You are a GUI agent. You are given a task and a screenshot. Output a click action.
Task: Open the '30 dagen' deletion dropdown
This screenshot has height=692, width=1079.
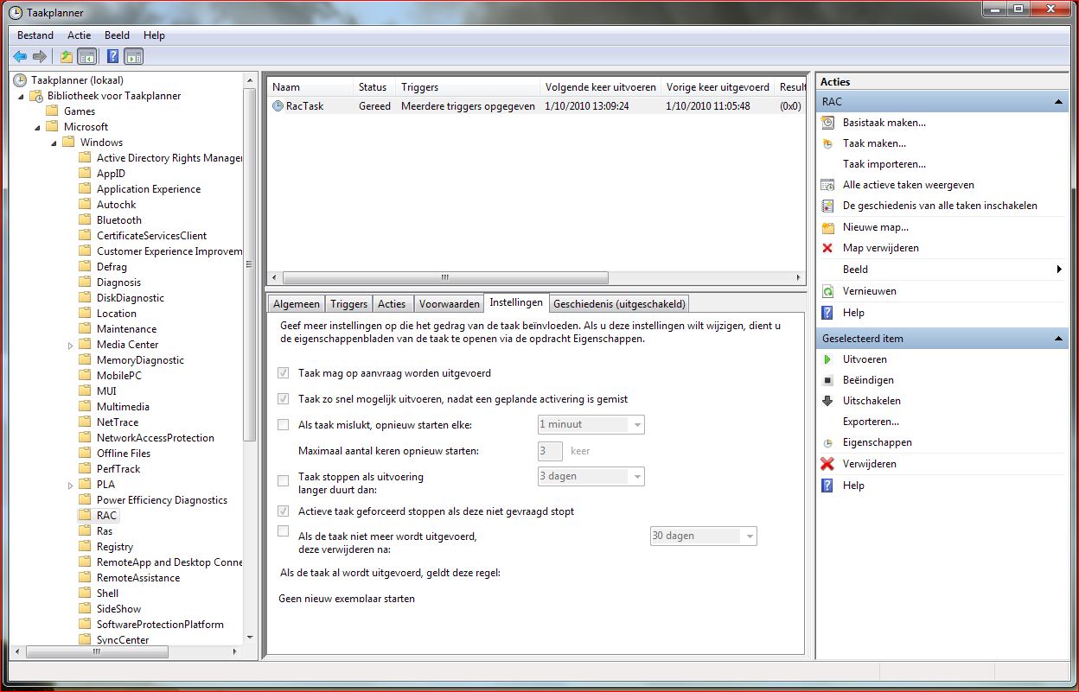749,536
